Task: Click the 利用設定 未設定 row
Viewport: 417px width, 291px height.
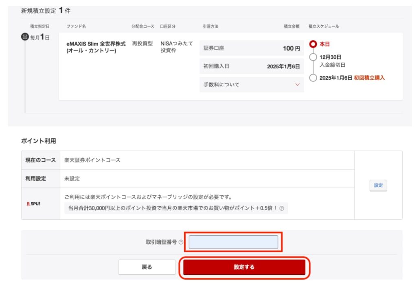Action: coord(188,179)
